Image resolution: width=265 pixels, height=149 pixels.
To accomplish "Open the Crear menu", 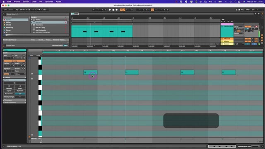I will (34, 2).
